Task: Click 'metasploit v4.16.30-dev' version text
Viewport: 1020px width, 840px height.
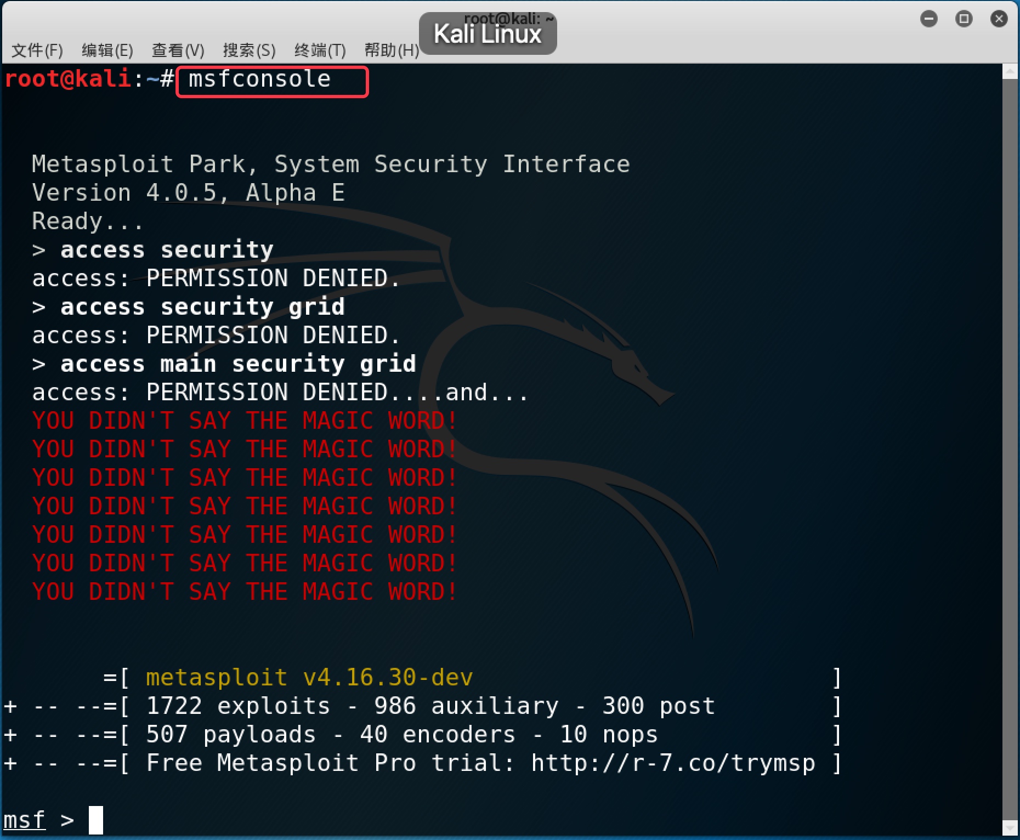Action: 309,678
